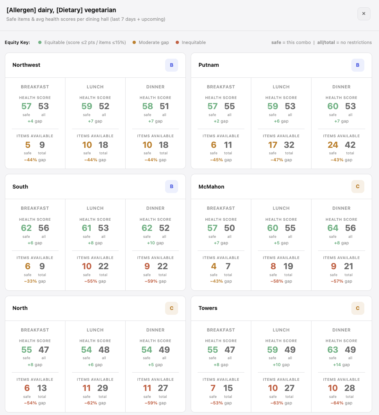Click South lunch safe health score 61

click(87, 228)
